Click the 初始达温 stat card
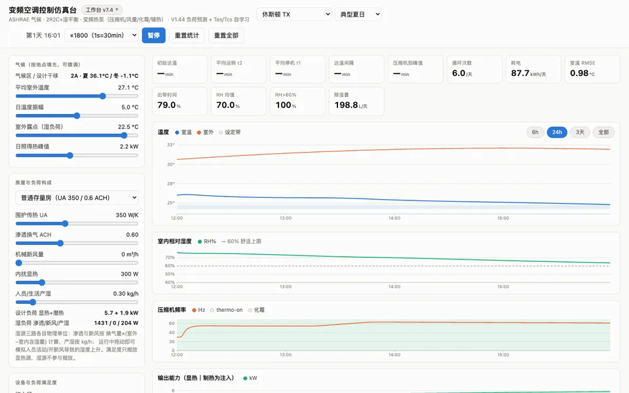This screenshot has width=629, height=393. 180,69
